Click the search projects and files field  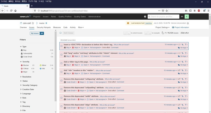(x=163, y=17)
